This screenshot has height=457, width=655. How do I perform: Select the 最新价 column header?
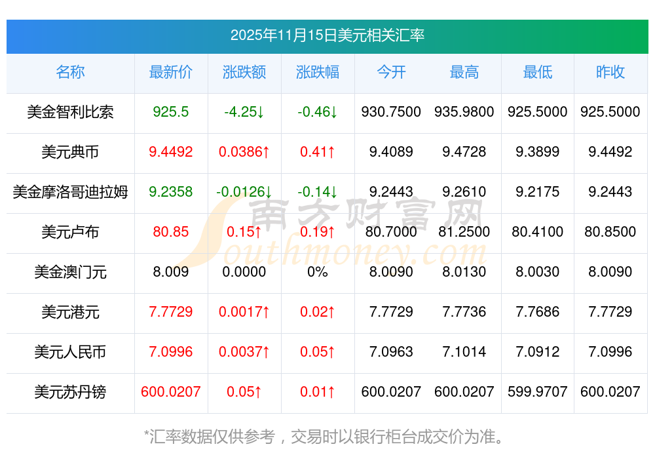coord(171,72)
